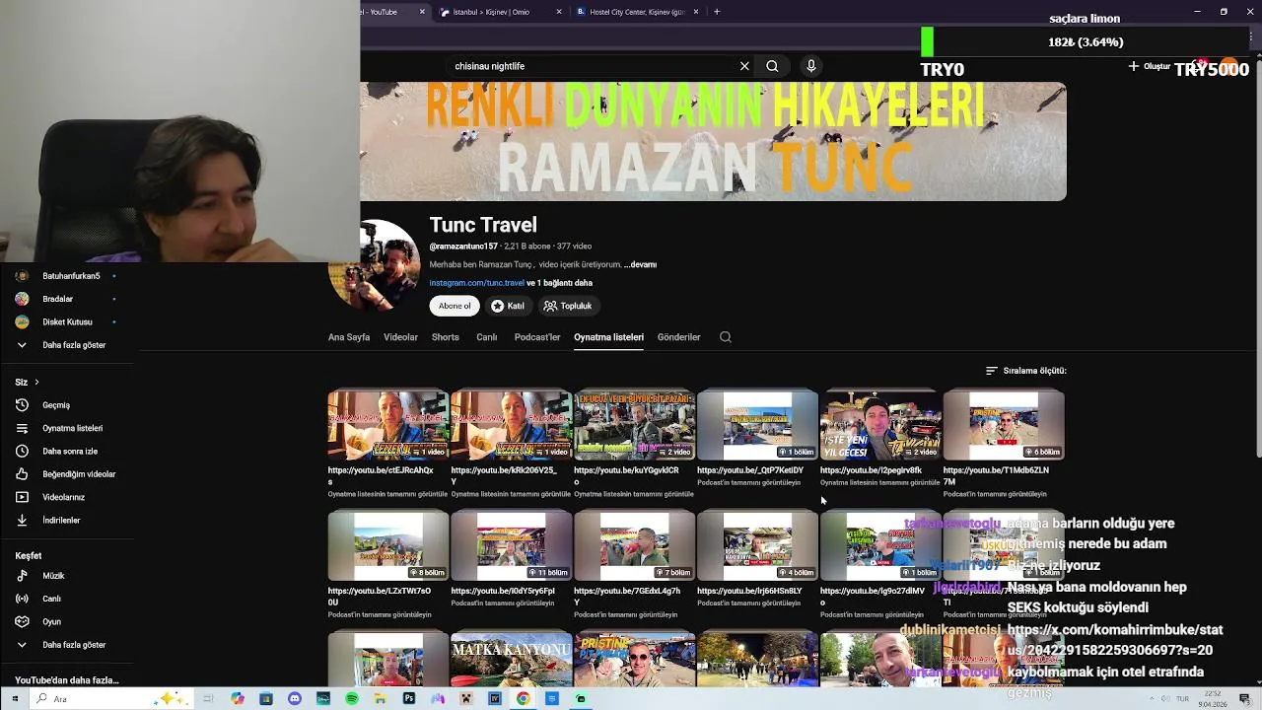This screenshot has height=710, width=1262.
Task: Open Tunc Travel channel avatar
Action: [375, 266]
